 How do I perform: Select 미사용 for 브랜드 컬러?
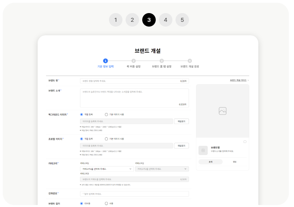pos(81,203)
